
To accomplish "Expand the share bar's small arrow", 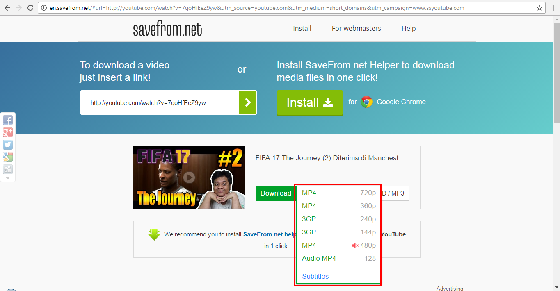I will click(x=8, y=178).
